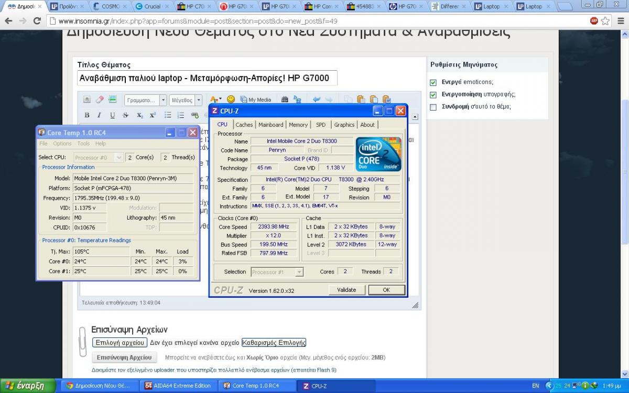Click the Subscript icon
Viewport: 629px width, 393px height.
click(x=140, y=115)
